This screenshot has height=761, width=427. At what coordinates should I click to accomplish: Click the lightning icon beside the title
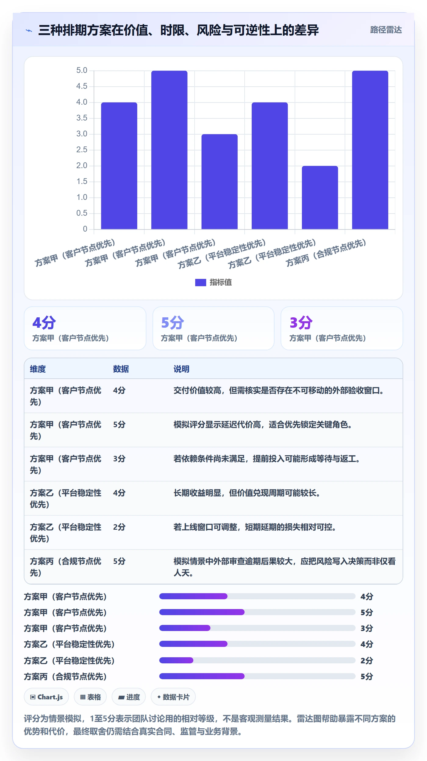pyautogui.click(x=29, y=30)
